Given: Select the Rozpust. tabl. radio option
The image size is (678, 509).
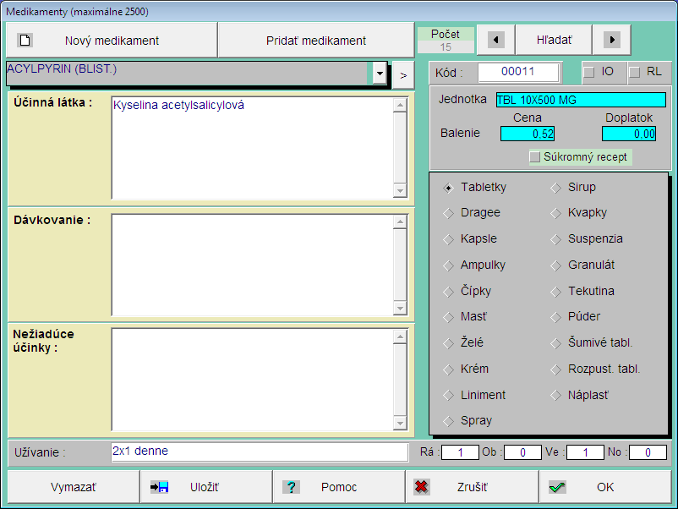Looking at the screenshot, I should coord(555,369).
